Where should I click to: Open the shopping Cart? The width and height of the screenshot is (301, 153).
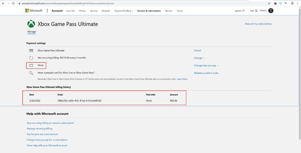point(254,11)
